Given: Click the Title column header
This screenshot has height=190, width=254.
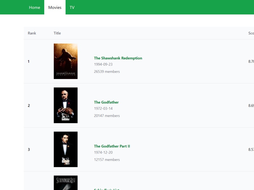Looking at the screenshot, I should pyautogui.click(x=57, y=33).
